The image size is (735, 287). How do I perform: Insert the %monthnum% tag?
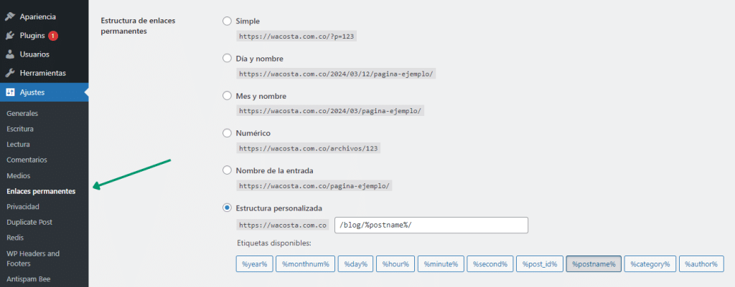[305, 264]
